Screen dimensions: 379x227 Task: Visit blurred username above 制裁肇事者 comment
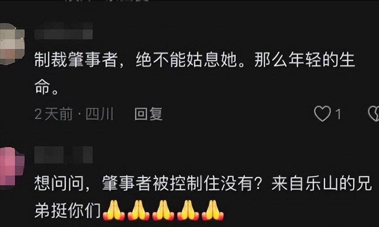pos(63,31)
